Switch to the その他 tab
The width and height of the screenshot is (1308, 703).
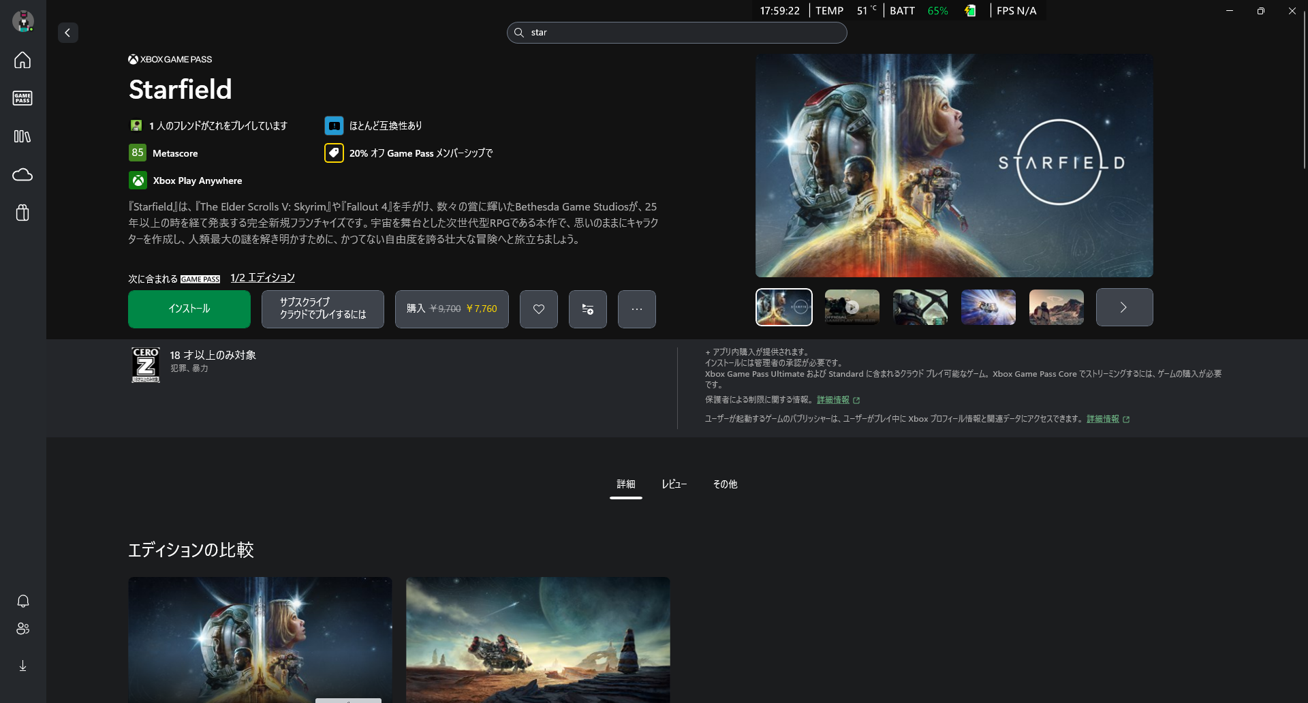click(x=725, y=484)
